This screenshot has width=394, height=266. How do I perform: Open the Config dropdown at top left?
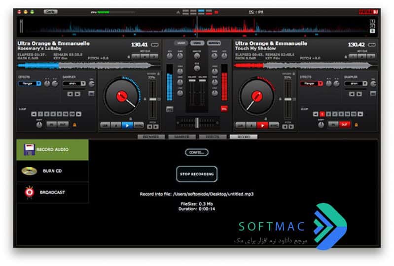[50, 11]
